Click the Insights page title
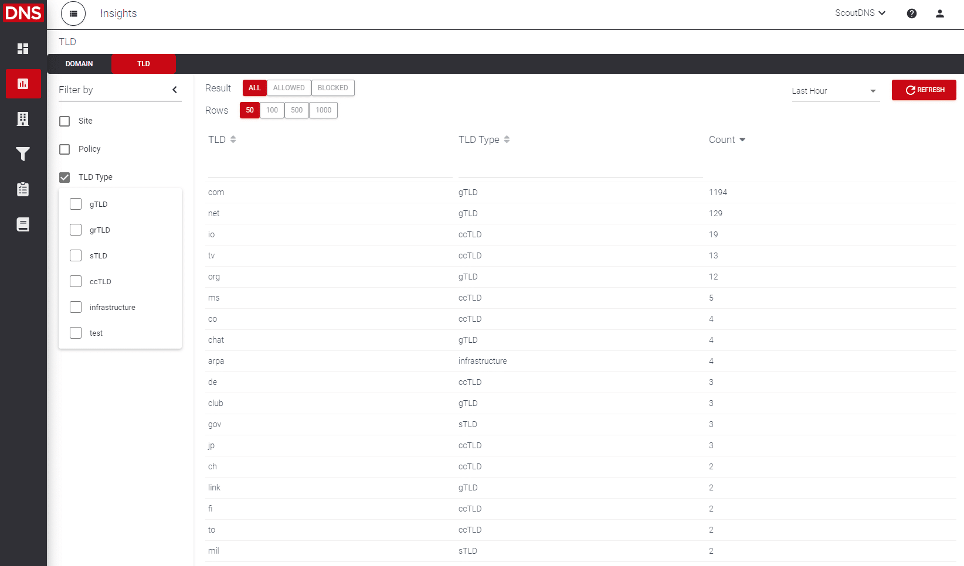 coord(118,13)
